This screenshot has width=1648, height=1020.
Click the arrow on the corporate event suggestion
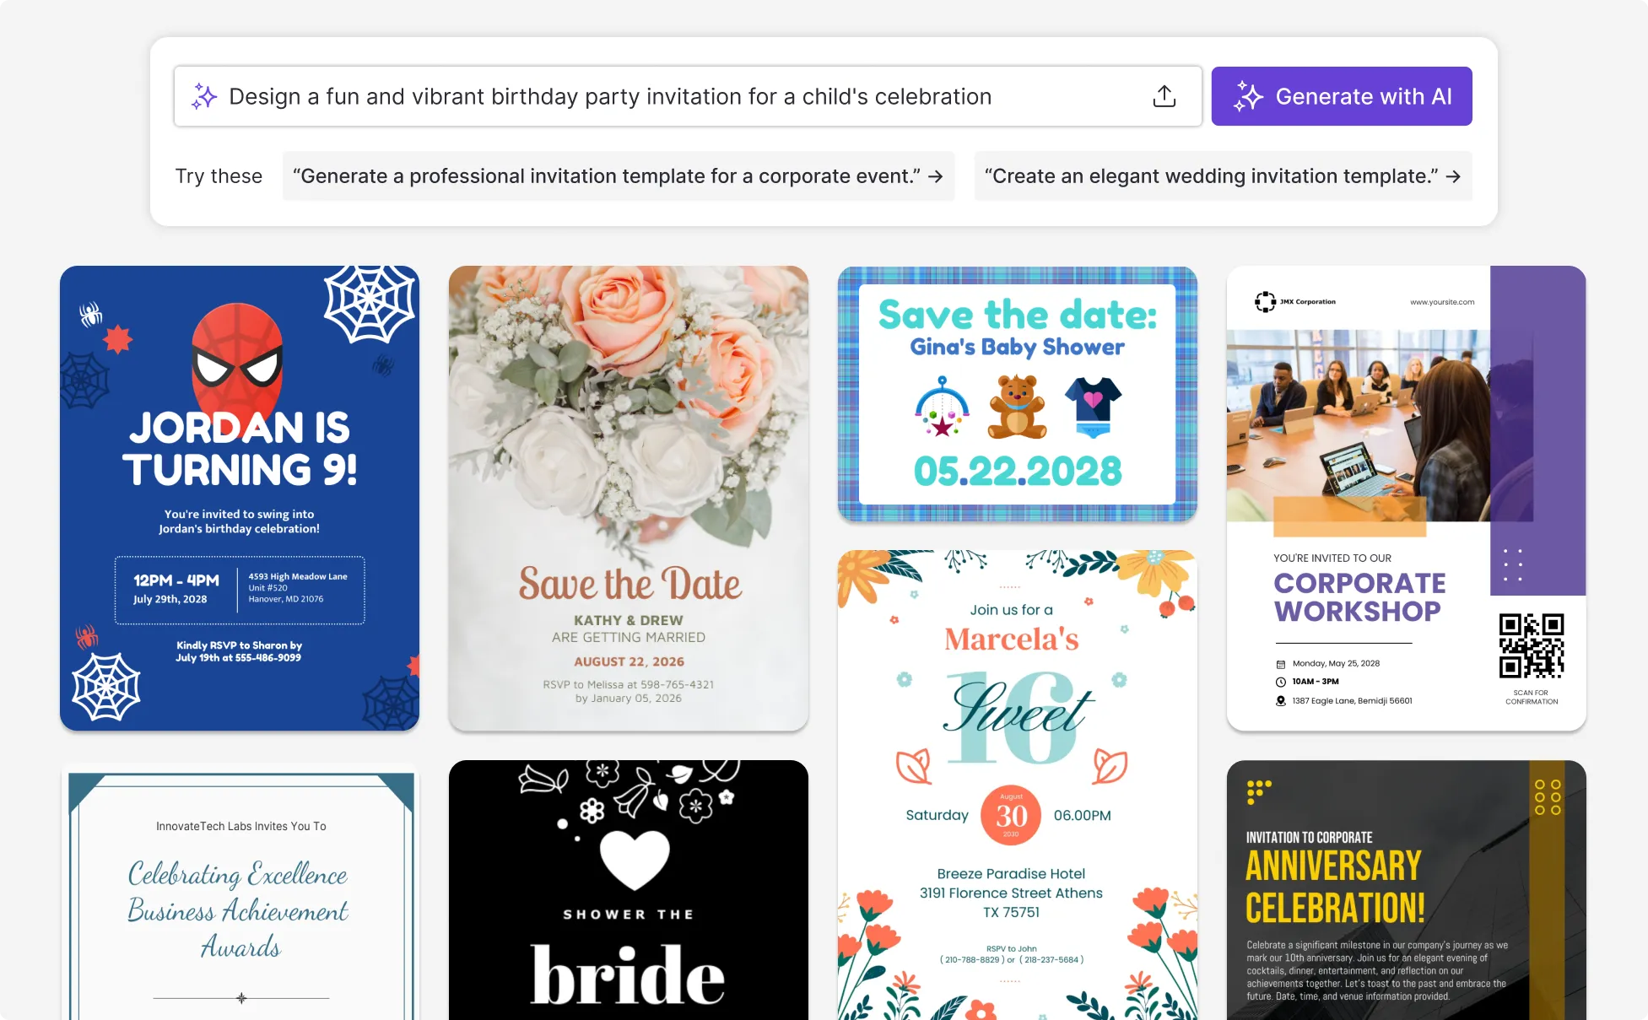(x=936, y=177)
